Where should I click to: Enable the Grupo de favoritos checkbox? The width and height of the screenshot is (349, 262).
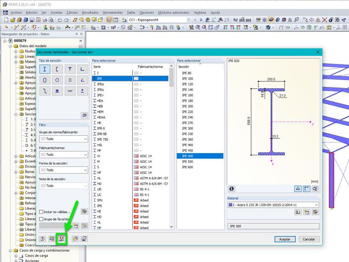[41, 219]
